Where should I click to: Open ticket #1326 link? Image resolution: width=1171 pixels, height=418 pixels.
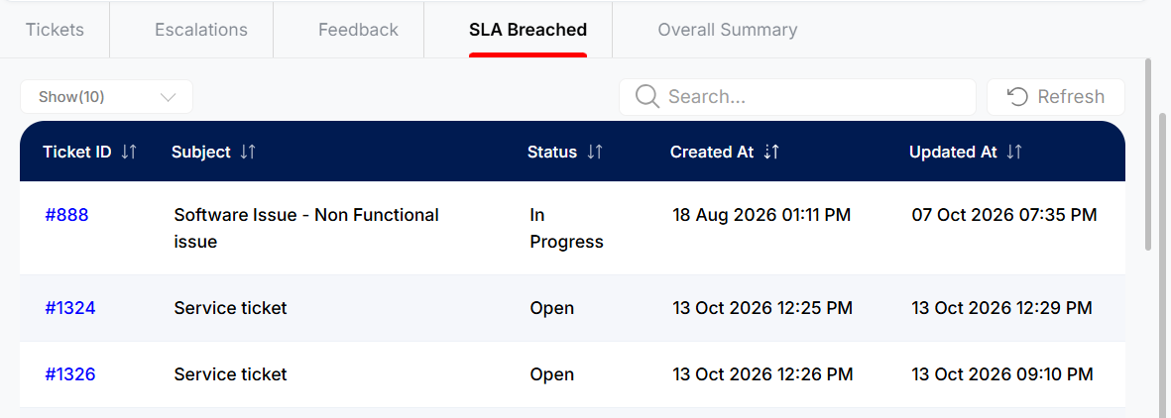click(70, 374)
